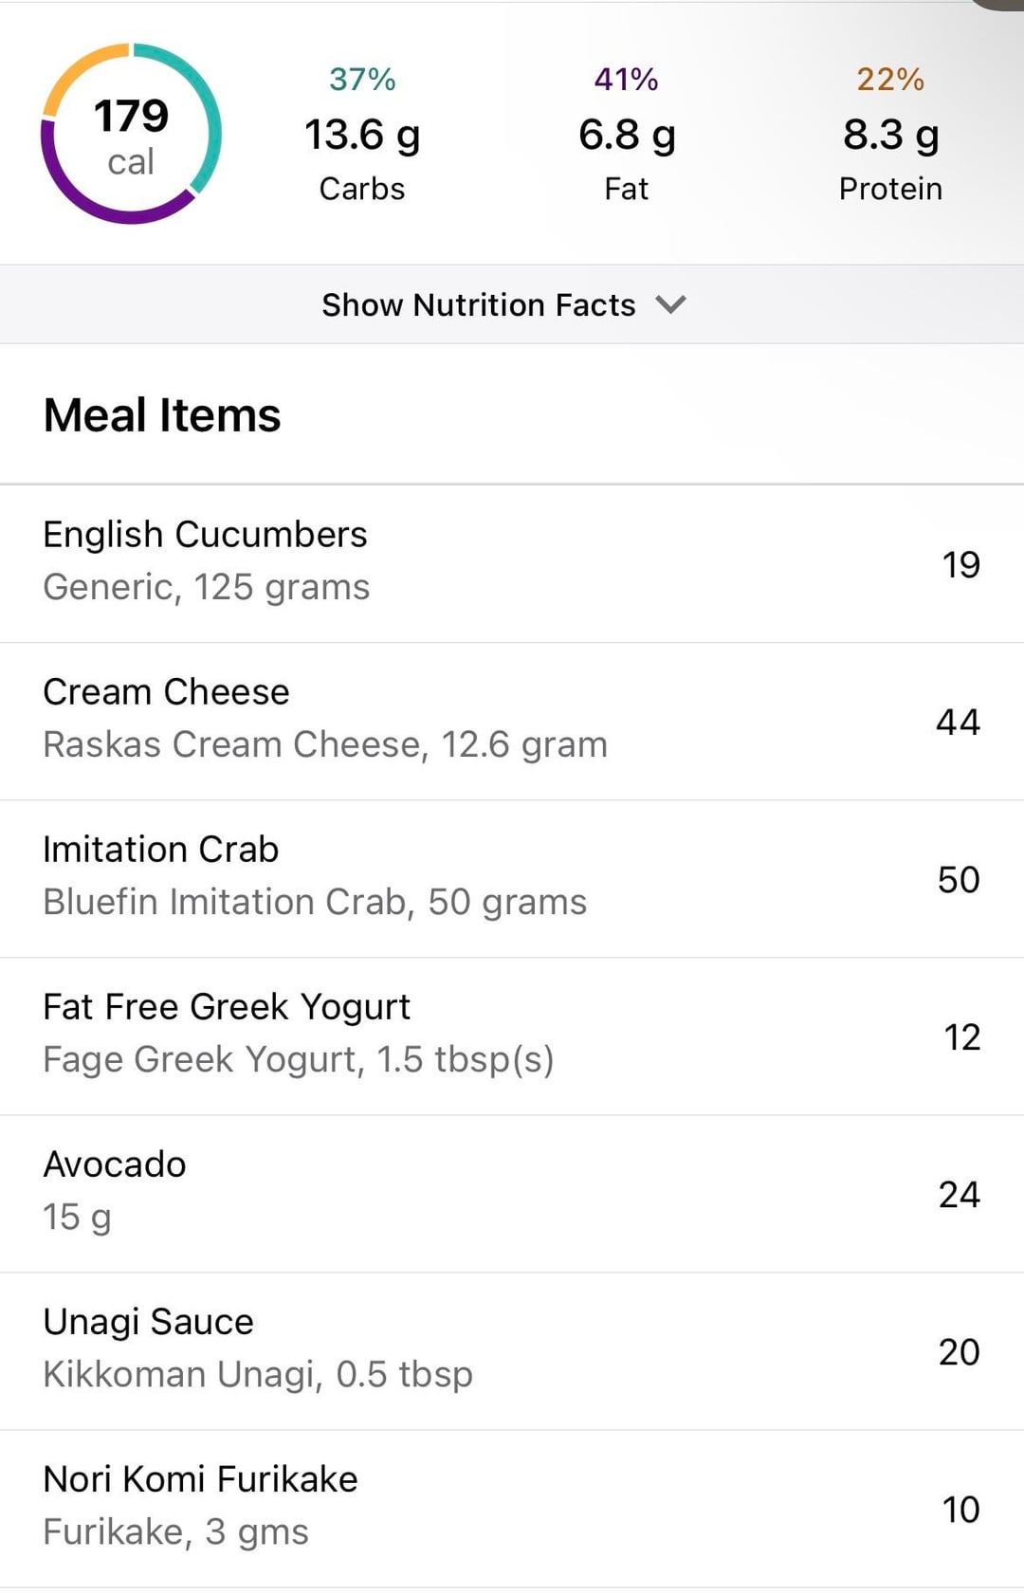Tap the 24 calorie count for Avocado
The width and height of the screenshot is (1024, 1594).
pyautogui.click(x=959, y=1195)
